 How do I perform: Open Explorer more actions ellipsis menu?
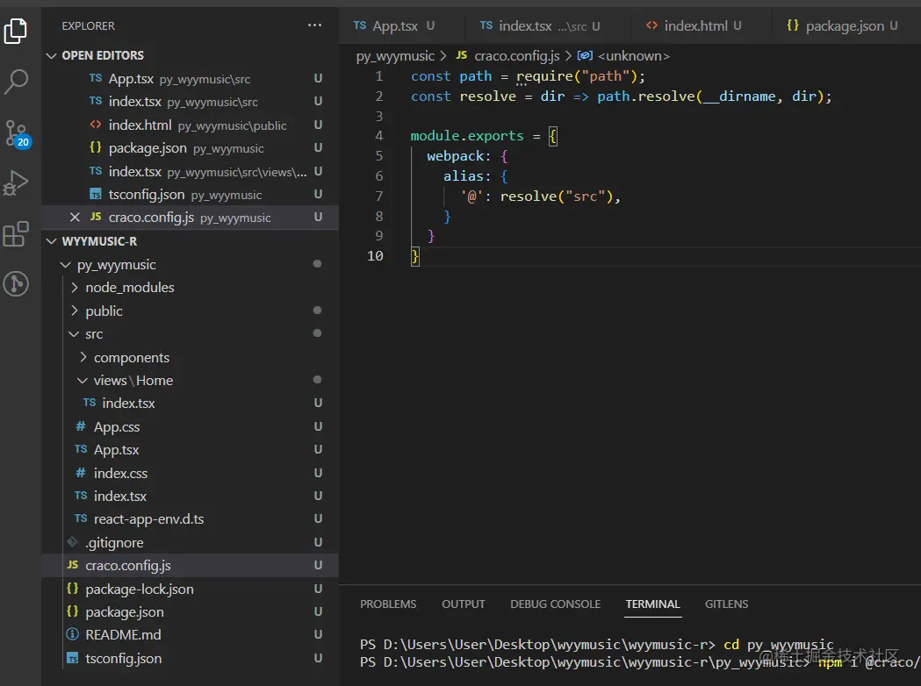(315, 25)
